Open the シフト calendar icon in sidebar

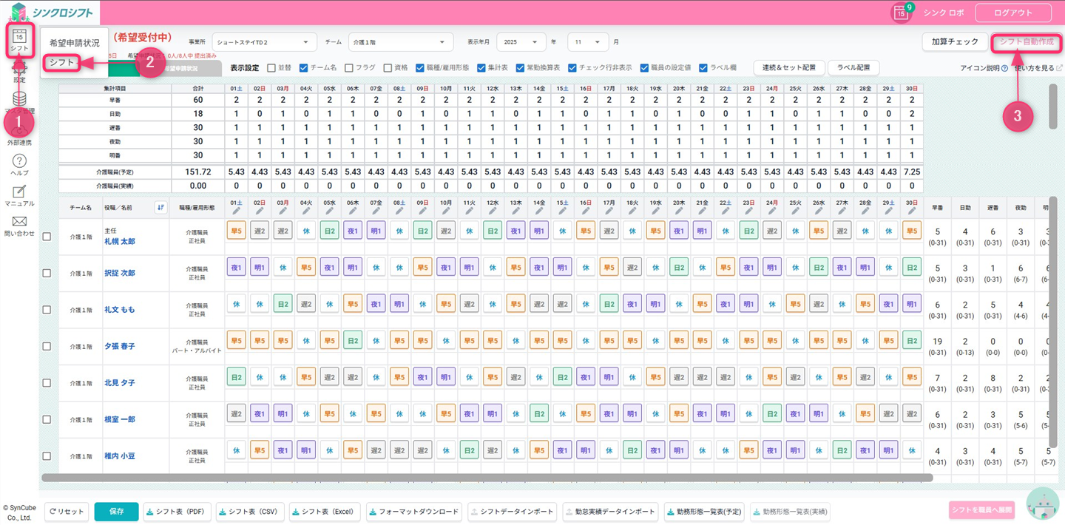point(20,39)
